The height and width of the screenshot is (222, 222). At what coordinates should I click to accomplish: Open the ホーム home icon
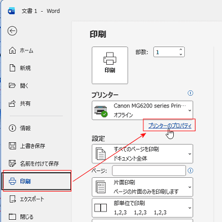pyautogui.click(x=12, y=50)
